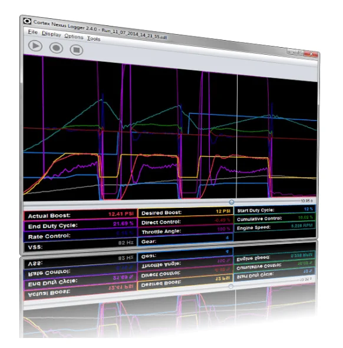Select the Engine Speed readout

click(275, 227)
